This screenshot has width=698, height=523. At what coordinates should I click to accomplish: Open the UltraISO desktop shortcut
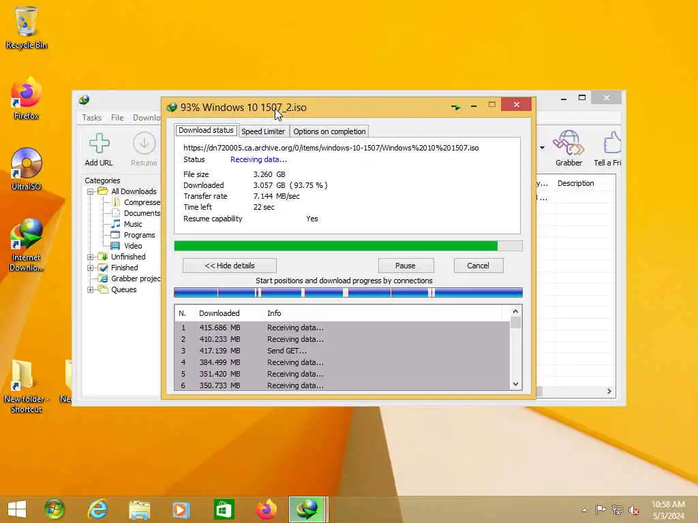(x=26, y=169)
